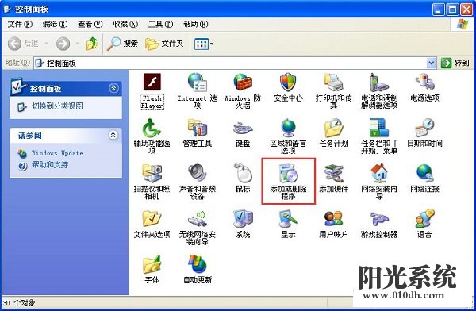Screen dimensions: 476x311
Task: Click the Windows Update link
Action: tap(57, 153)
